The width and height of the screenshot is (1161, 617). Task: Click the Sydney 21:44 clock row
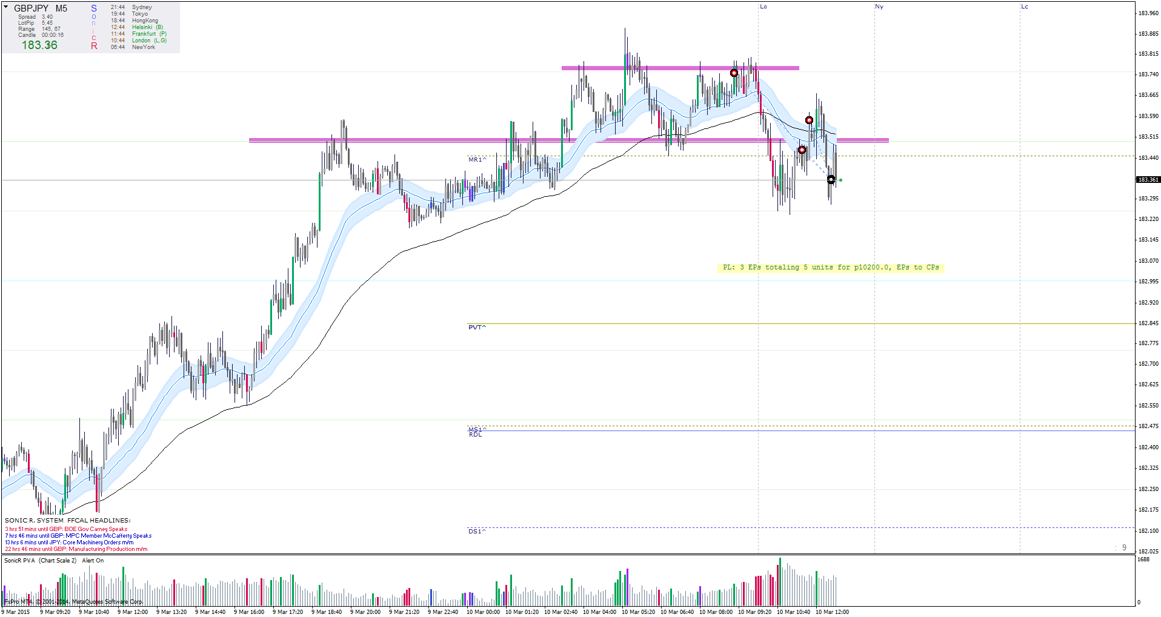[x=131, y=7]
